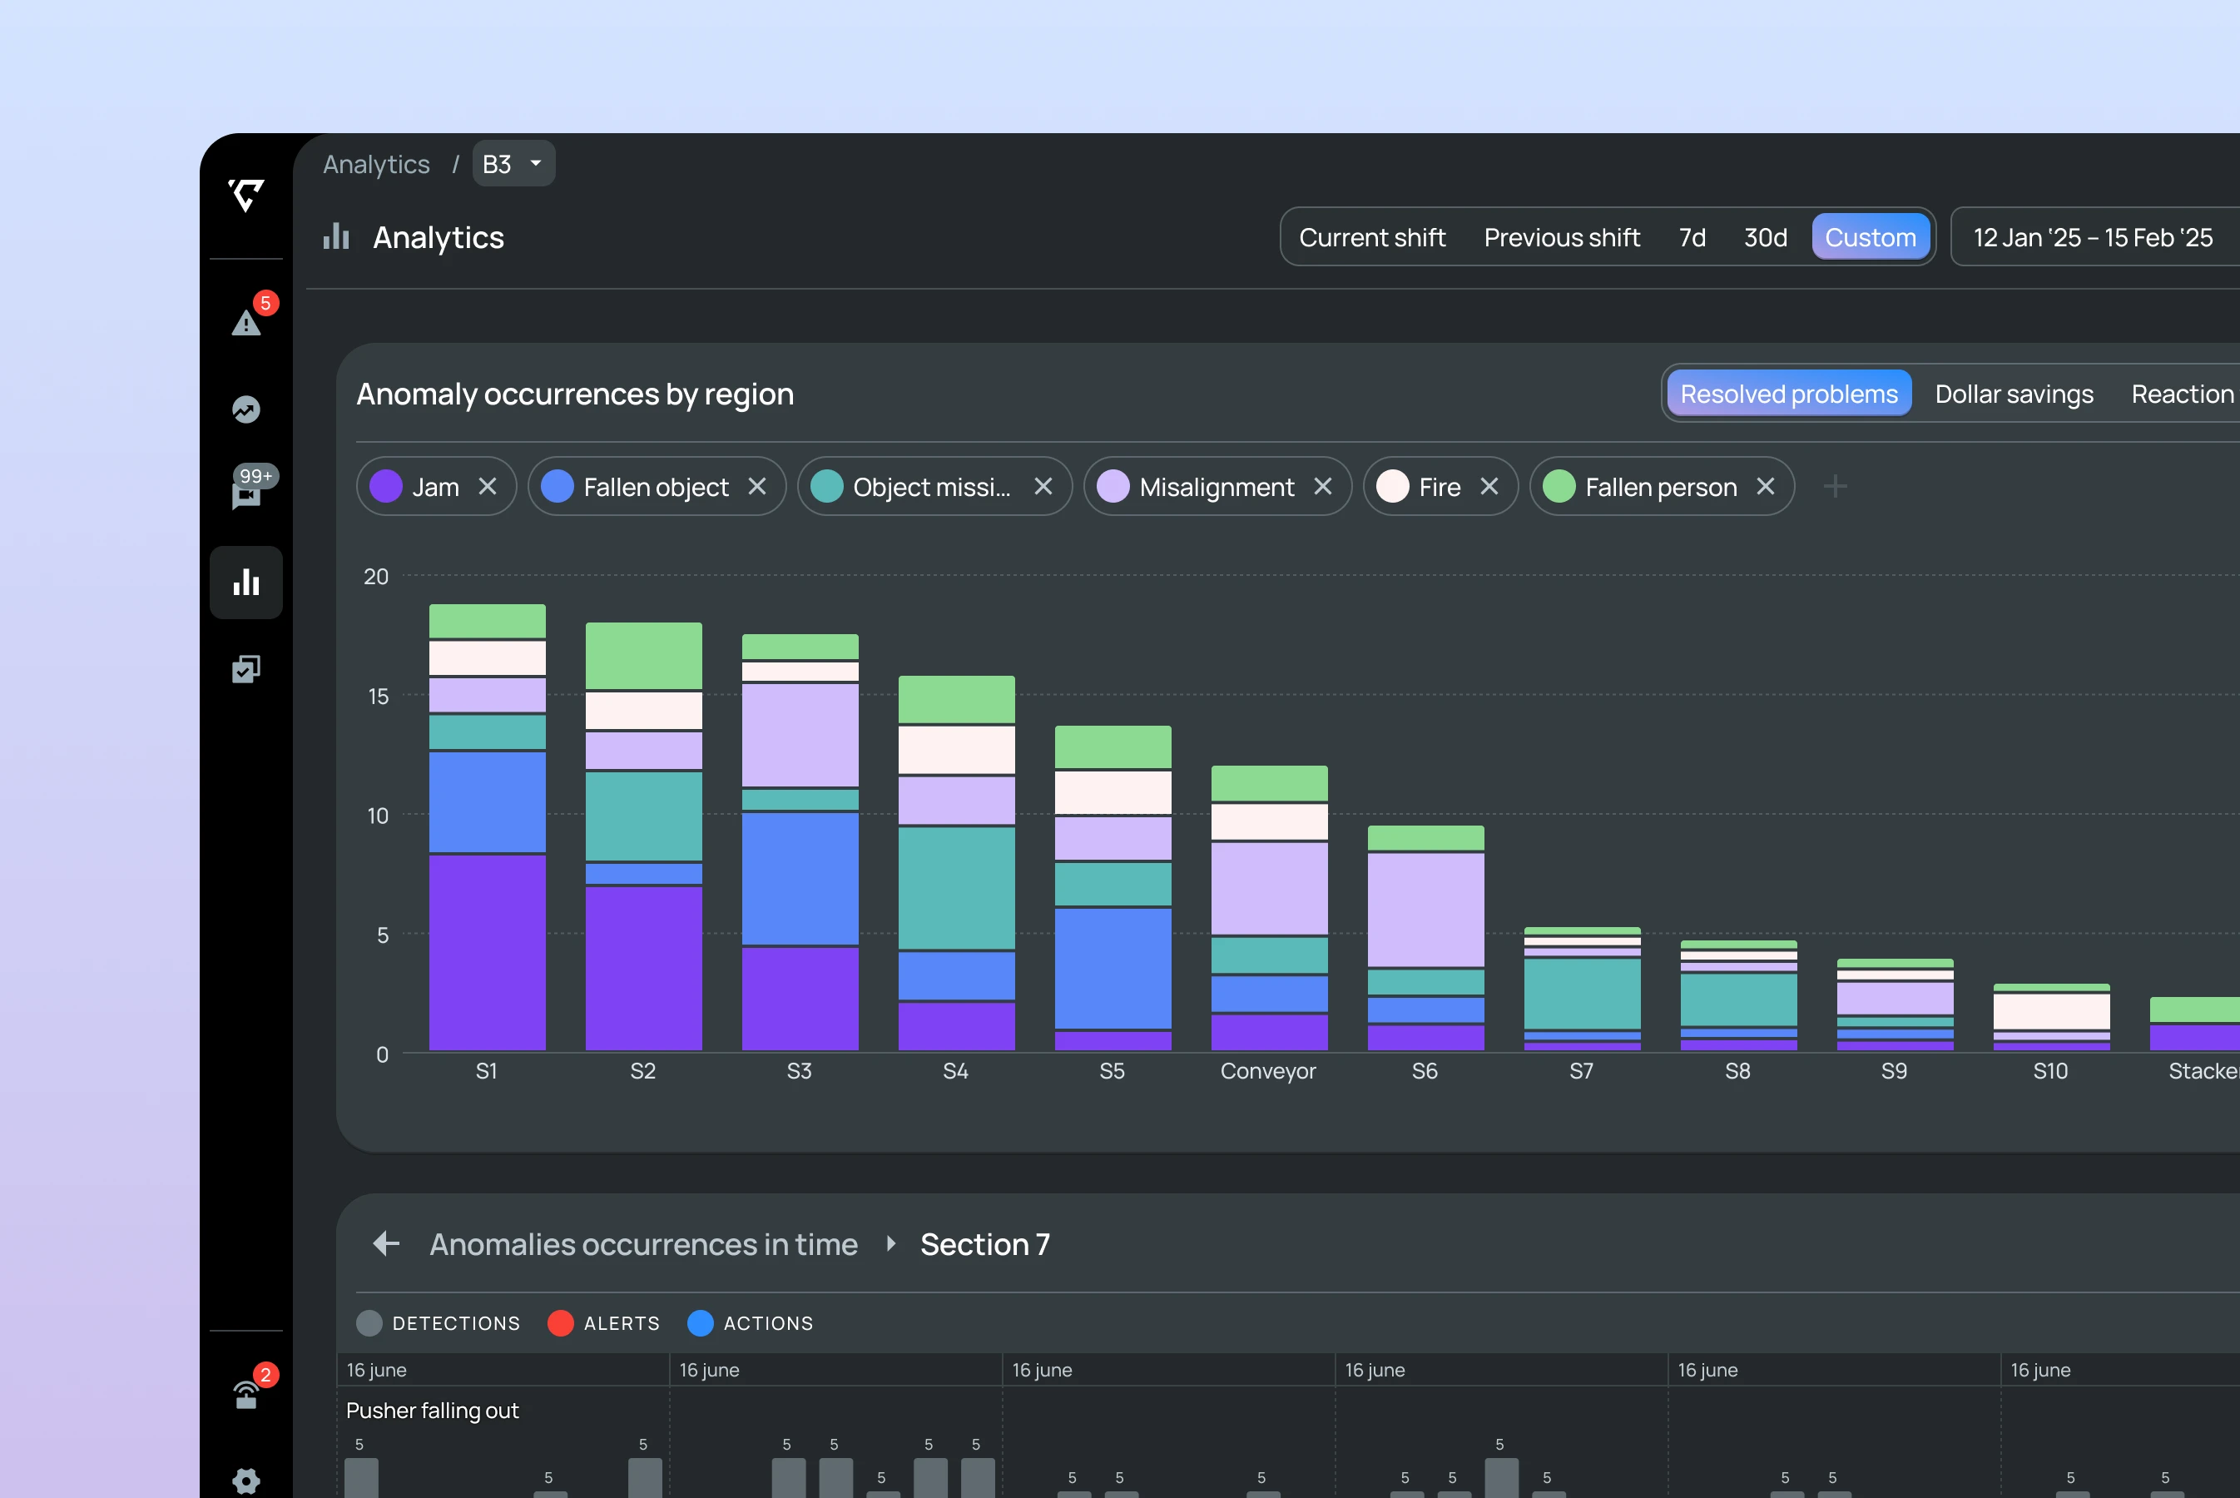
Task: Select the bar chart analytics sidebar icon
Action: (246, 582)
